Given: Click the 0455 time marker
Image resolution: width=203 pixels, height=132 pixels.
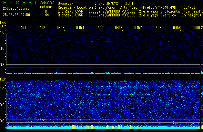Looking at the screenshot, I should coord(99,28).
